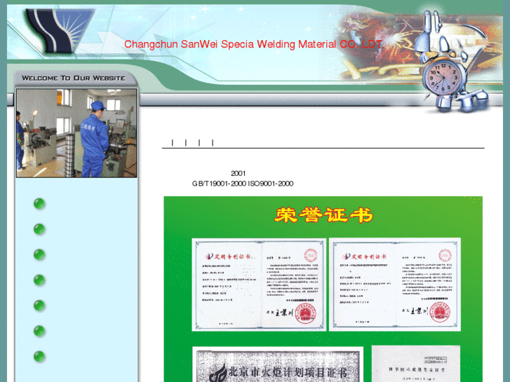Click the '2001' text

tap(238, 173)
